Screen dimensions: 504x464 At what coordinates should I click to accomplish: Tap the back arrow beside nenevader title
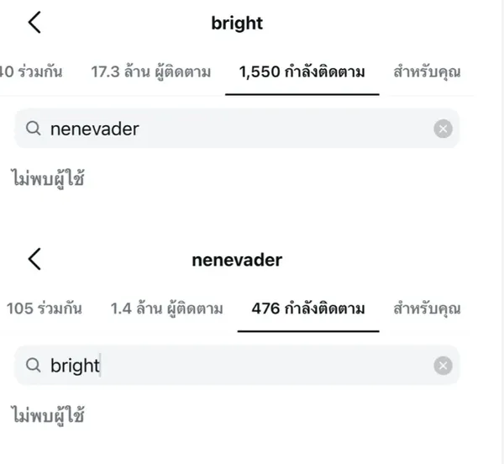34,259
